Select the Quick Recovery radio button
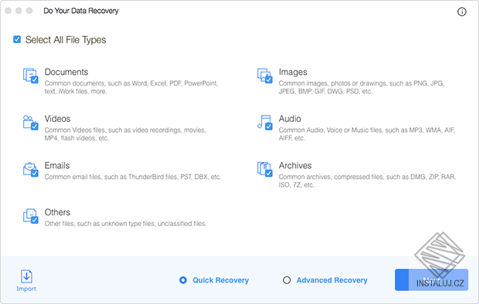 click(183, 280)
